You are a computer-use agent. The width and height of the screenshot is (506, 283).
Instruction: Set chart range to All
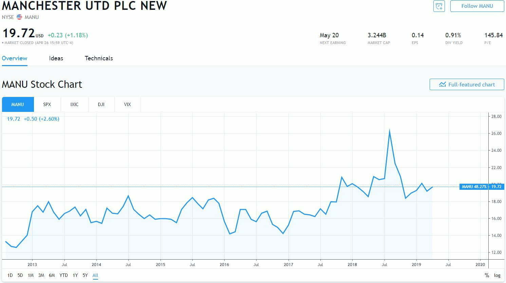[95, 275]
